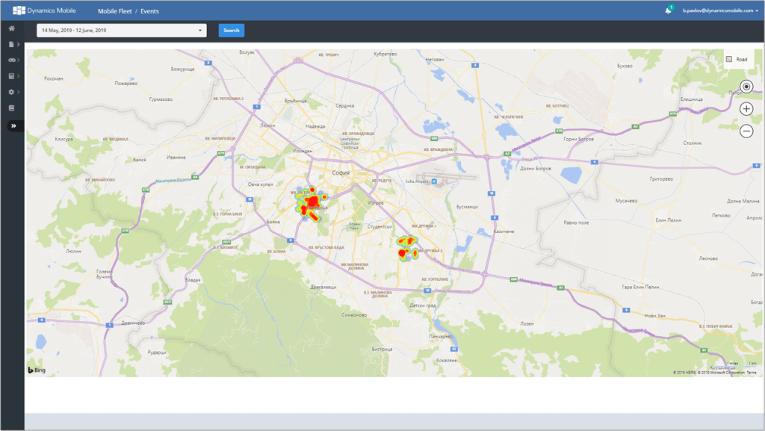This screenshot has width=765, height=431.
Task: Click the document icon in sidebar
Action: 11,44
